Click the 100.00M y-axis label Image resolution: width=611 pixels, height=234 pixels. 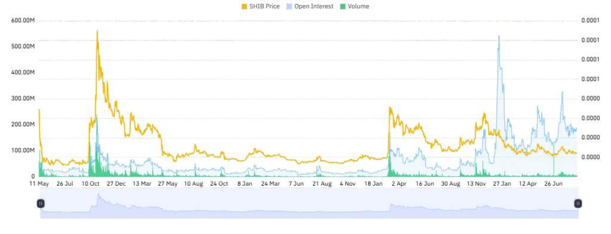tap(24, 151)
